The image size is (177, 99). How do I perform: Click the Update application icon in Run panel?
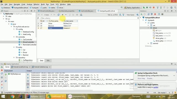click(x=2, y=74)
